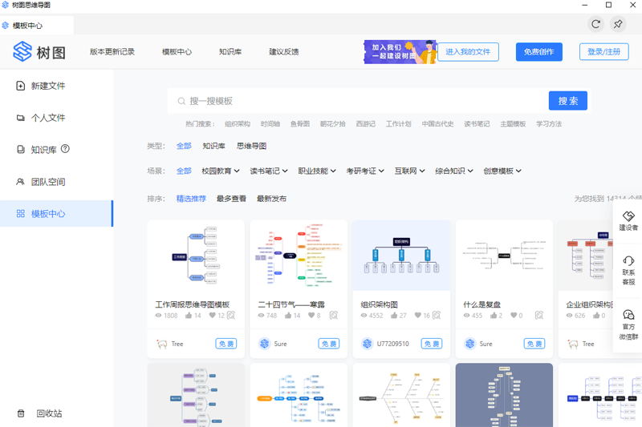Sort templates by 最多查看
The width and height of the screenshot is (642, 427).
(231, 199)
